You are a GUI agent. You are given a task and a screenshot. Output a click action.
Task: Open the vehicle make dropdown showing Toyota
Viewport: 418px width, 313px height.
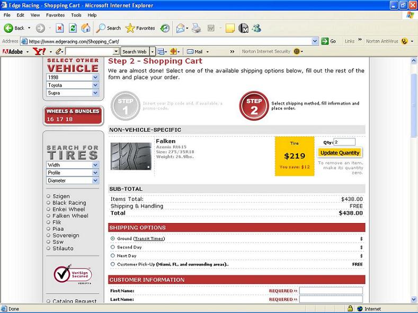tap(72, 85)
